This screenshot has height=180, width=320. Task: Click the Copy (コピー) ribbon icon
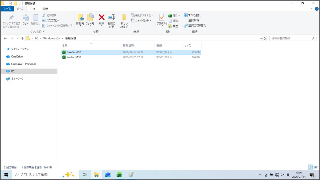(25, 20)
